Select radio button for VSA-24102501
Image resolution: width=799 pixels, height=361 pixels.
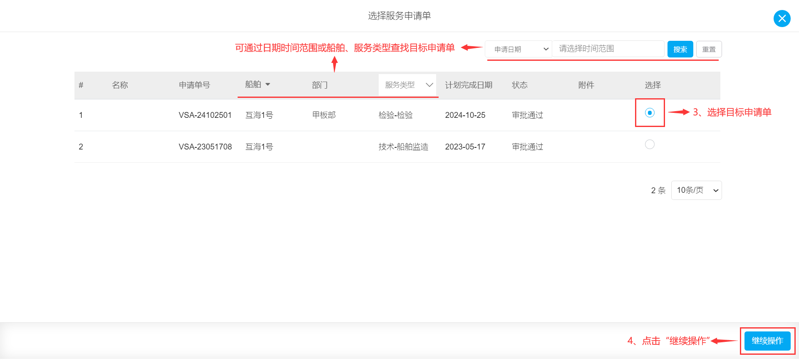click(650, 112)
